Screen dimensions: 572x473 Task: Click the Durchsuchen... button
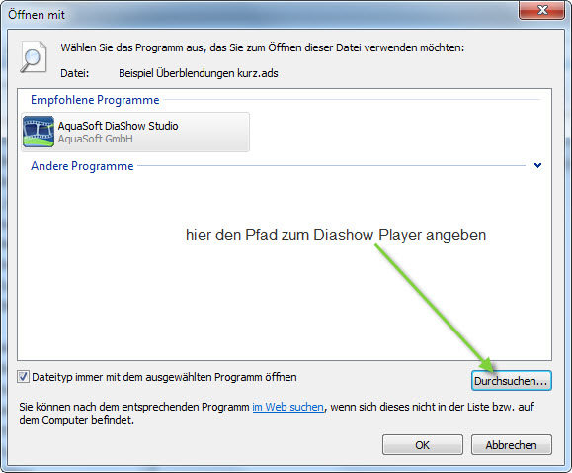click(511, 381)
